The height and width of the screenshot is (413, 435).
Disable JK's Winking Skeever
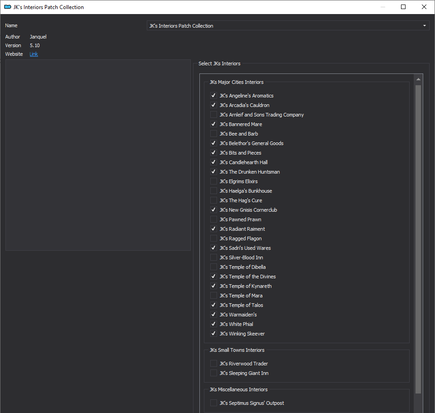(213, 334)
